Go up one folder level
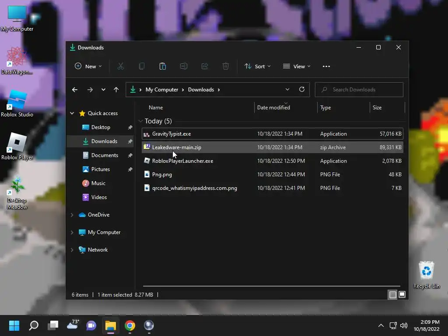Image resolution: width=448 pixels, height=336 pixels. pos(116,90)
